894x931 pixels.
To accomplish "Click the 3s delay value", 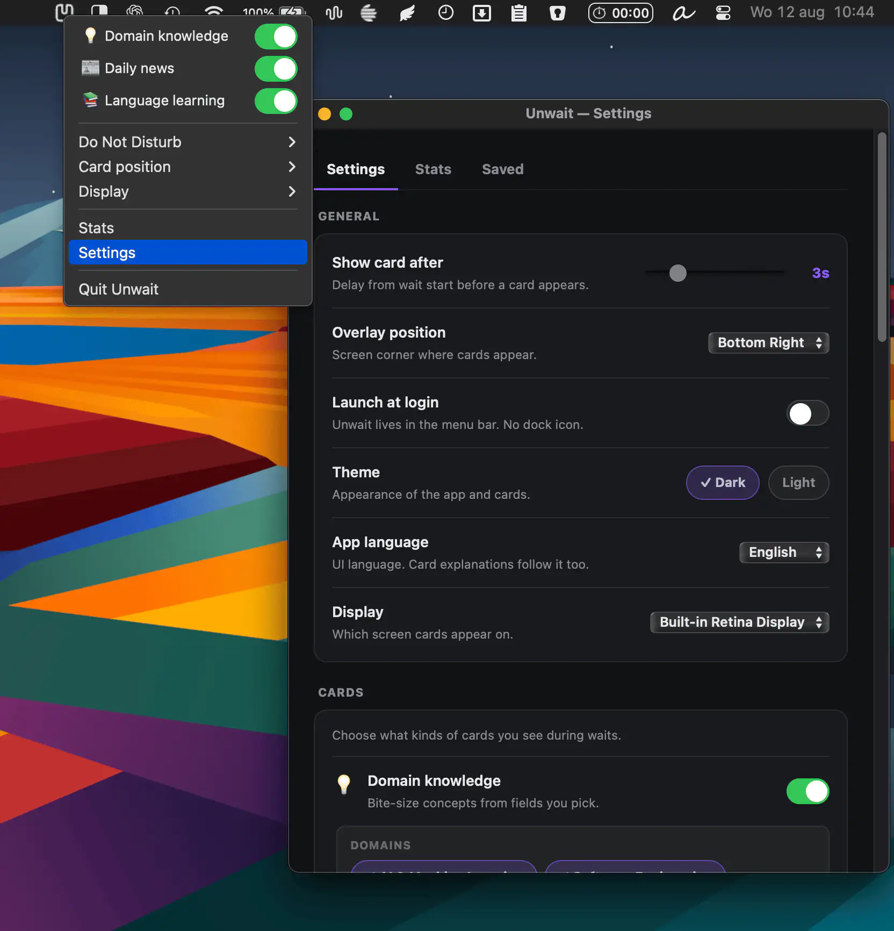I will tap(820, 273).
